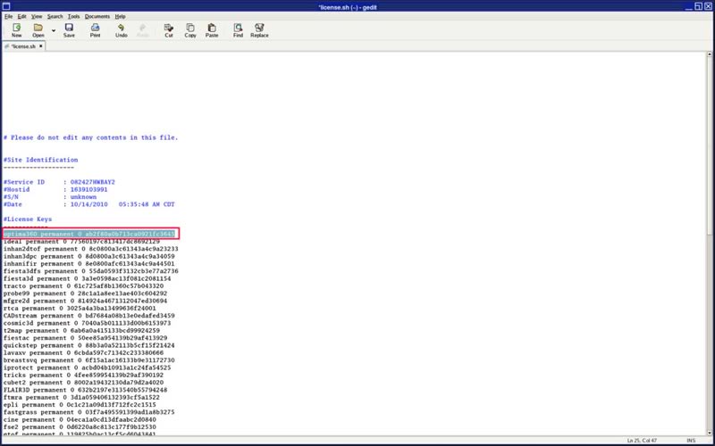Viewport: 715px width, 446px height.
Task: Launch Find from the toolbar
Action: coord(238,30)
